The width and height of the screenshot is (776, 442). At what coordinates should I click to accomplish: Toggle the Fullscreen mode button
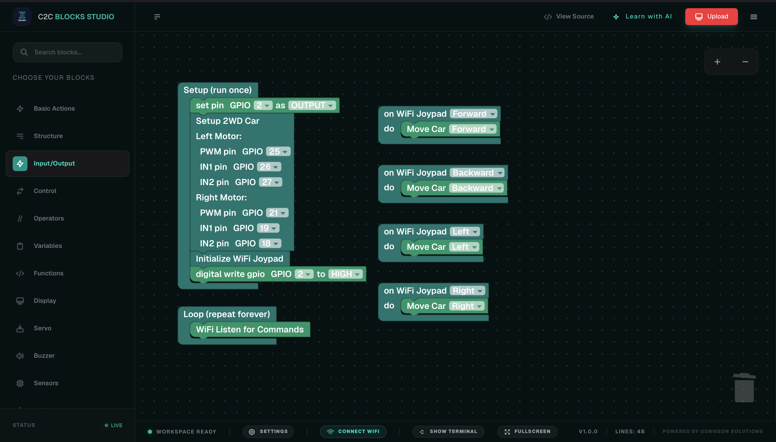(527, 431)
